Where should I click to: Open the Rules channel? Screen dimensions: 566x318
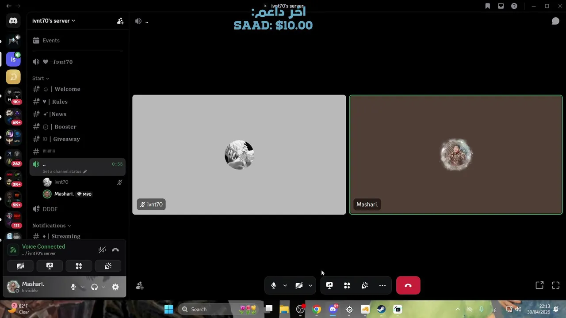click(77, 102)
